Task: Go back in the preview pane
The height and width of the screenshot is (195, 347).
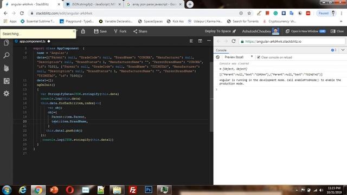Action: pyautogui.click(x=219, y=41)
